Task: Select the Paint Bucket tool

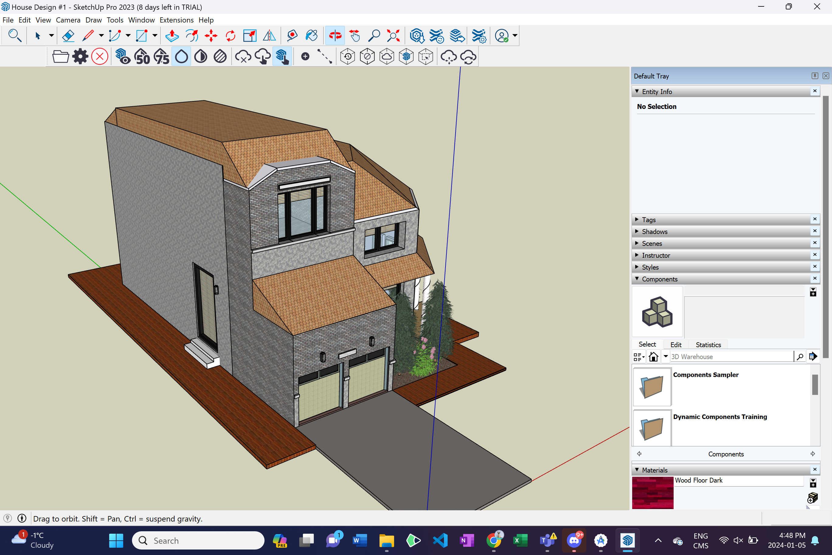Action: 311,35
